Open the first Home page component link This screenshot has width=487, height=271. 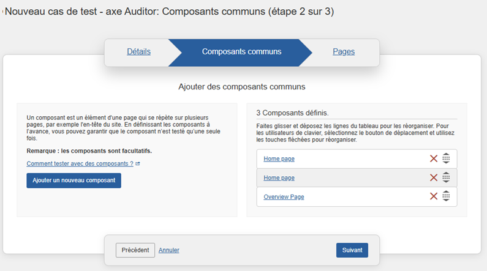tap(279, 159)
